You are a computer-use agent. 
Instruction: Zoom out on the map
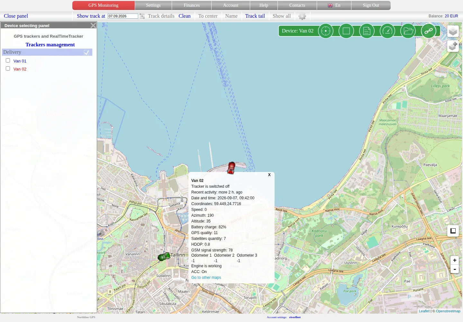coord(455,269)
